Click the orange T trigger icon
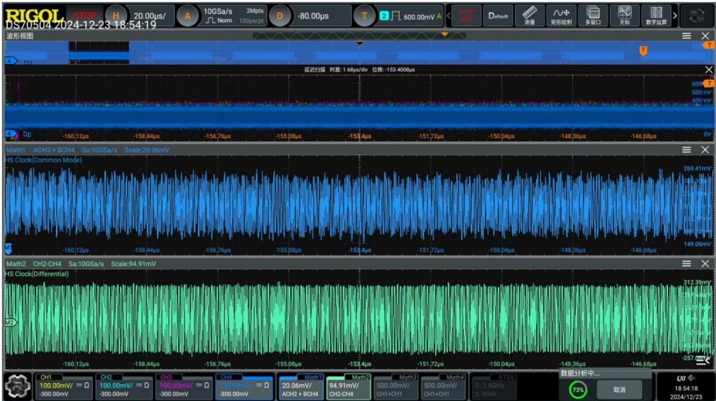The width and height of the screenshot is (716, 401). click(x=364, y=16)
